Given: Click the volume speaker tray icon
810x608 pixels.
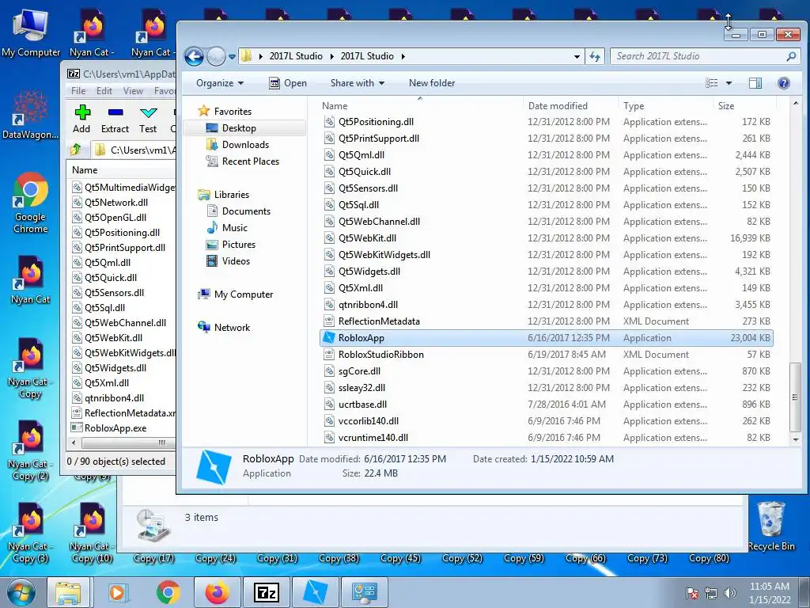Looking at the screenshot, I should (730, 592).
